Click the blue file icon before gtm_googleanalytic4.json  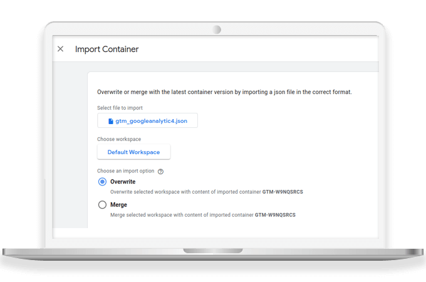[111, 121]
